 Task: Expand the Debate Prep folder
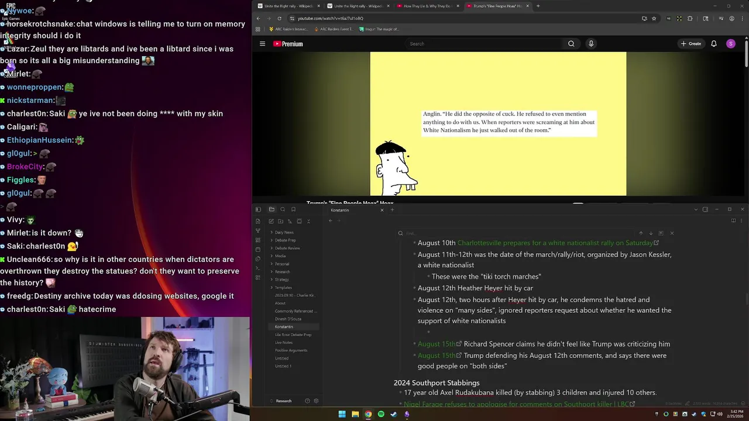tap(286, 240)
